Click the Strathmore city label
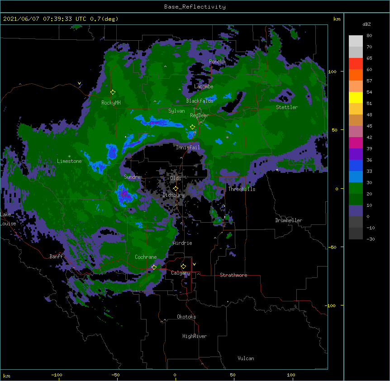The image size is (390, 381). point(233,275)
